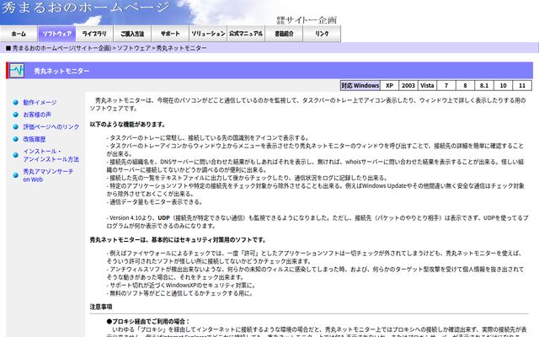Open the 改版履歴 sidebar link

(x=35, y=139)
